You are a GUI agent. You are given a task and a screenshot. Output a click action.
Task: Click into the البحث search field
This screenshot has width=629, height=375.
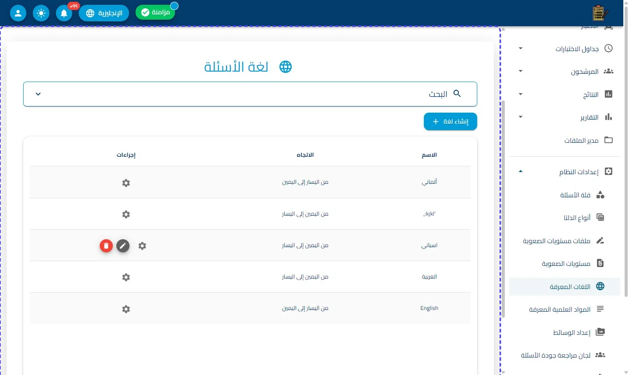(x=250, y=94)
